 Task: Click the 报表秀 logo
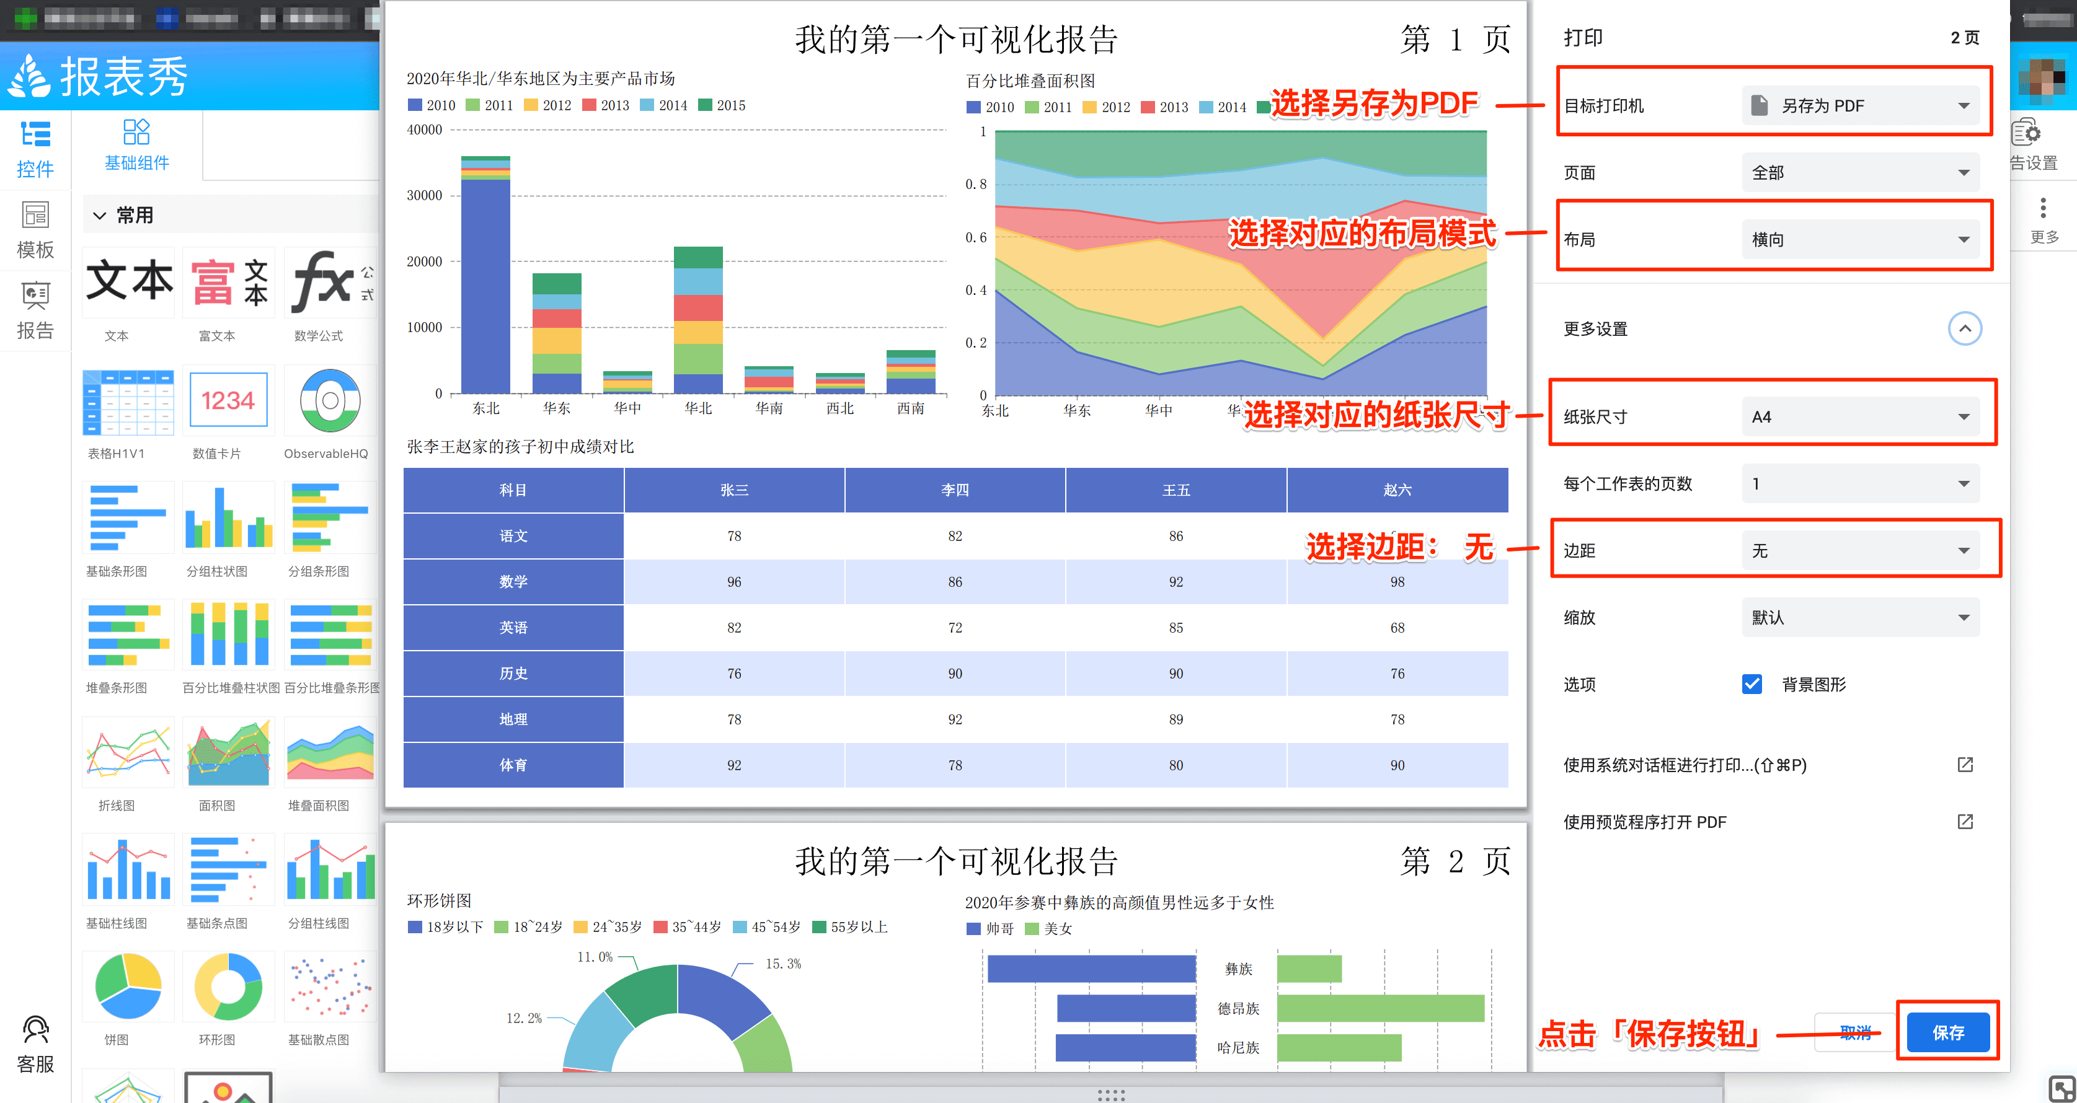(99, 77)
